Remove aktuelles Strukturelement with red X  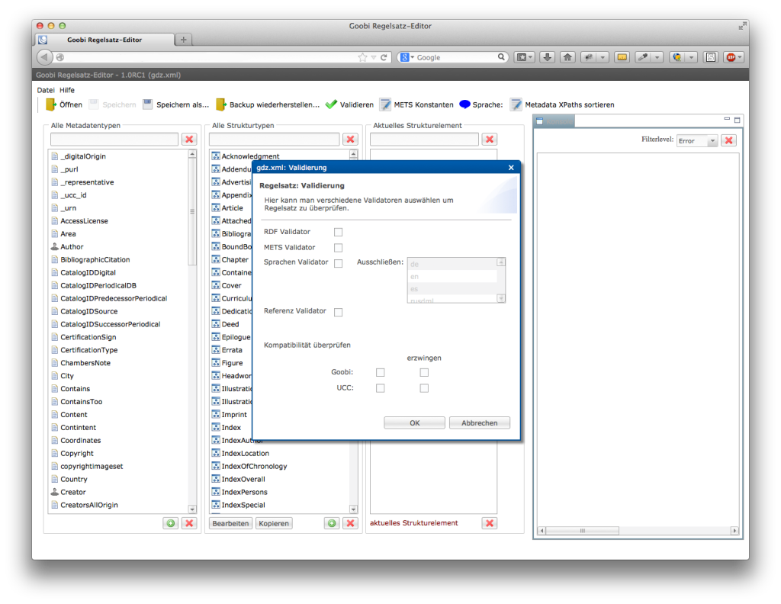(x=490, y=523)
